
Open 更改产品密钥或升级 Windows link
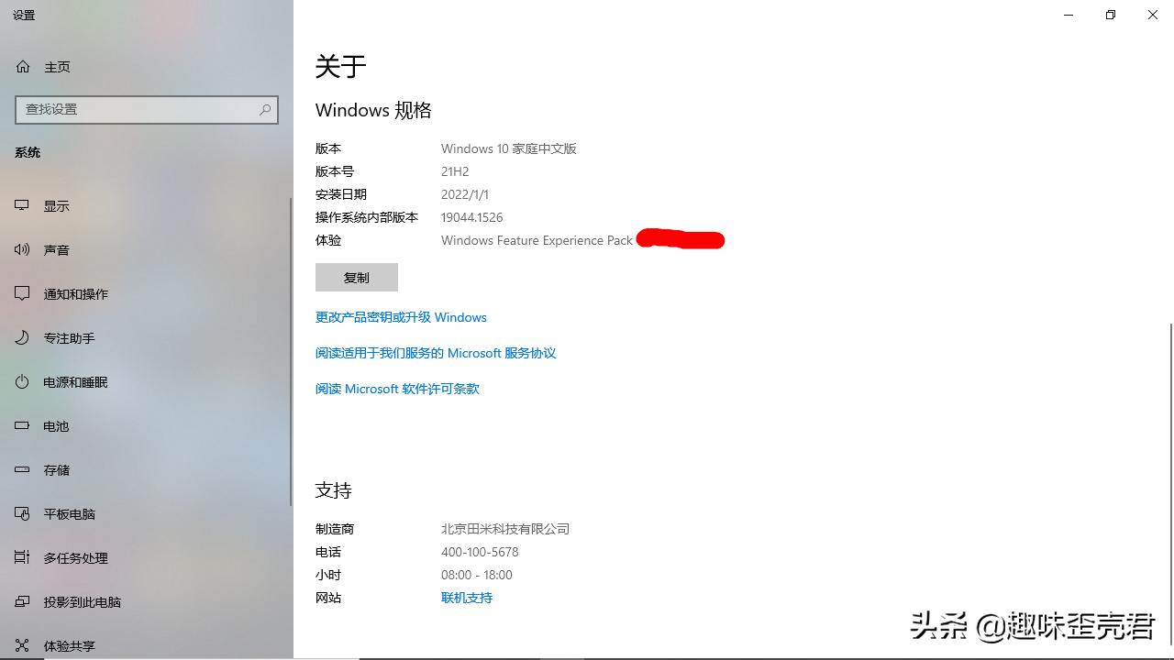(401, 316)
